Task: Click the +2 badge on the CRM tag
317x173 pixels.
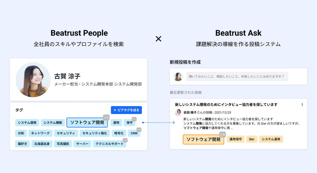Action: coord(139,129)
